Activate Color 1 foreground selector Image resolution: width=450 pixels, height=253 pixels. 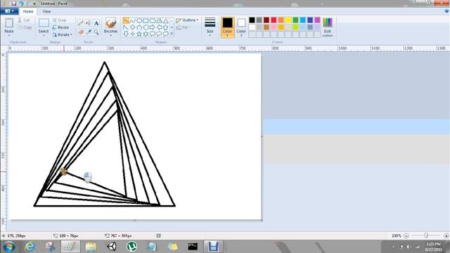tap(227, 27)
